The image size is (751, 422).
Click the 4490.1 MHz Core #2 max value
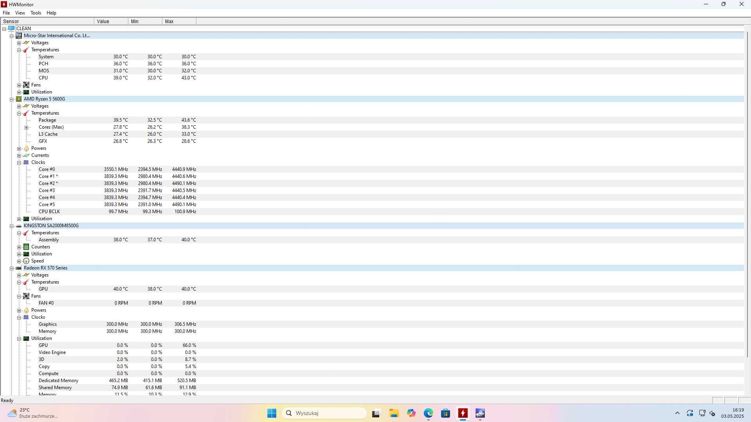pos(184,183)
